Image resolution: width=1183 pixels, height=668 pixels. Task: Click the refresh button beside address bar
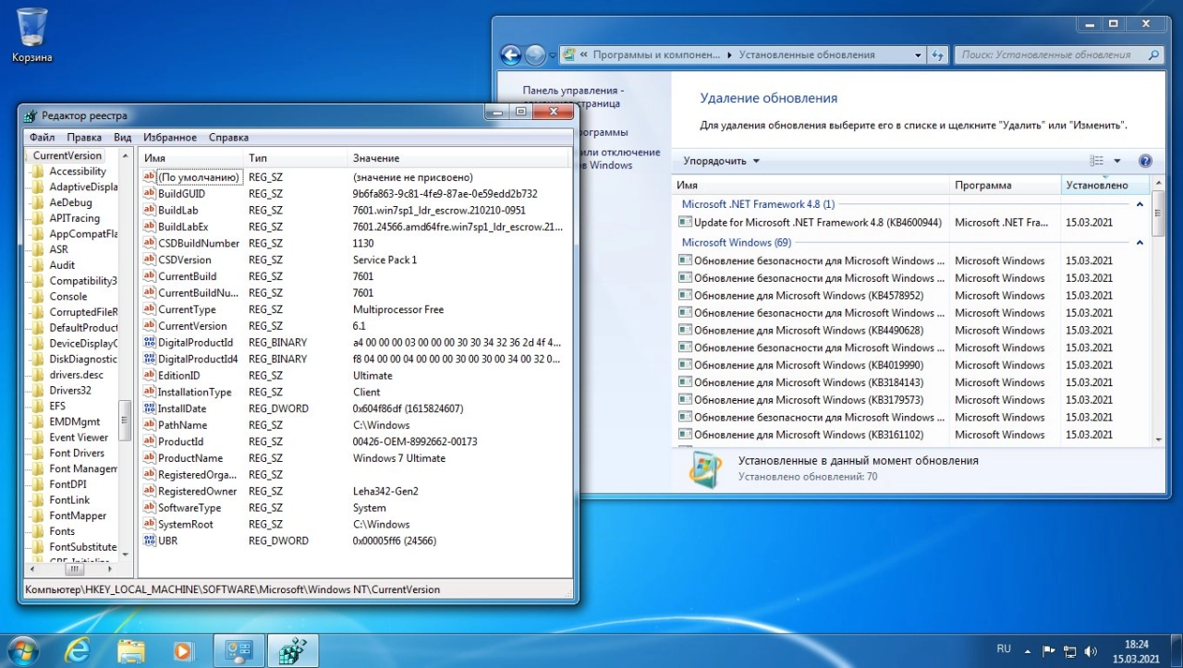(938, 55)
